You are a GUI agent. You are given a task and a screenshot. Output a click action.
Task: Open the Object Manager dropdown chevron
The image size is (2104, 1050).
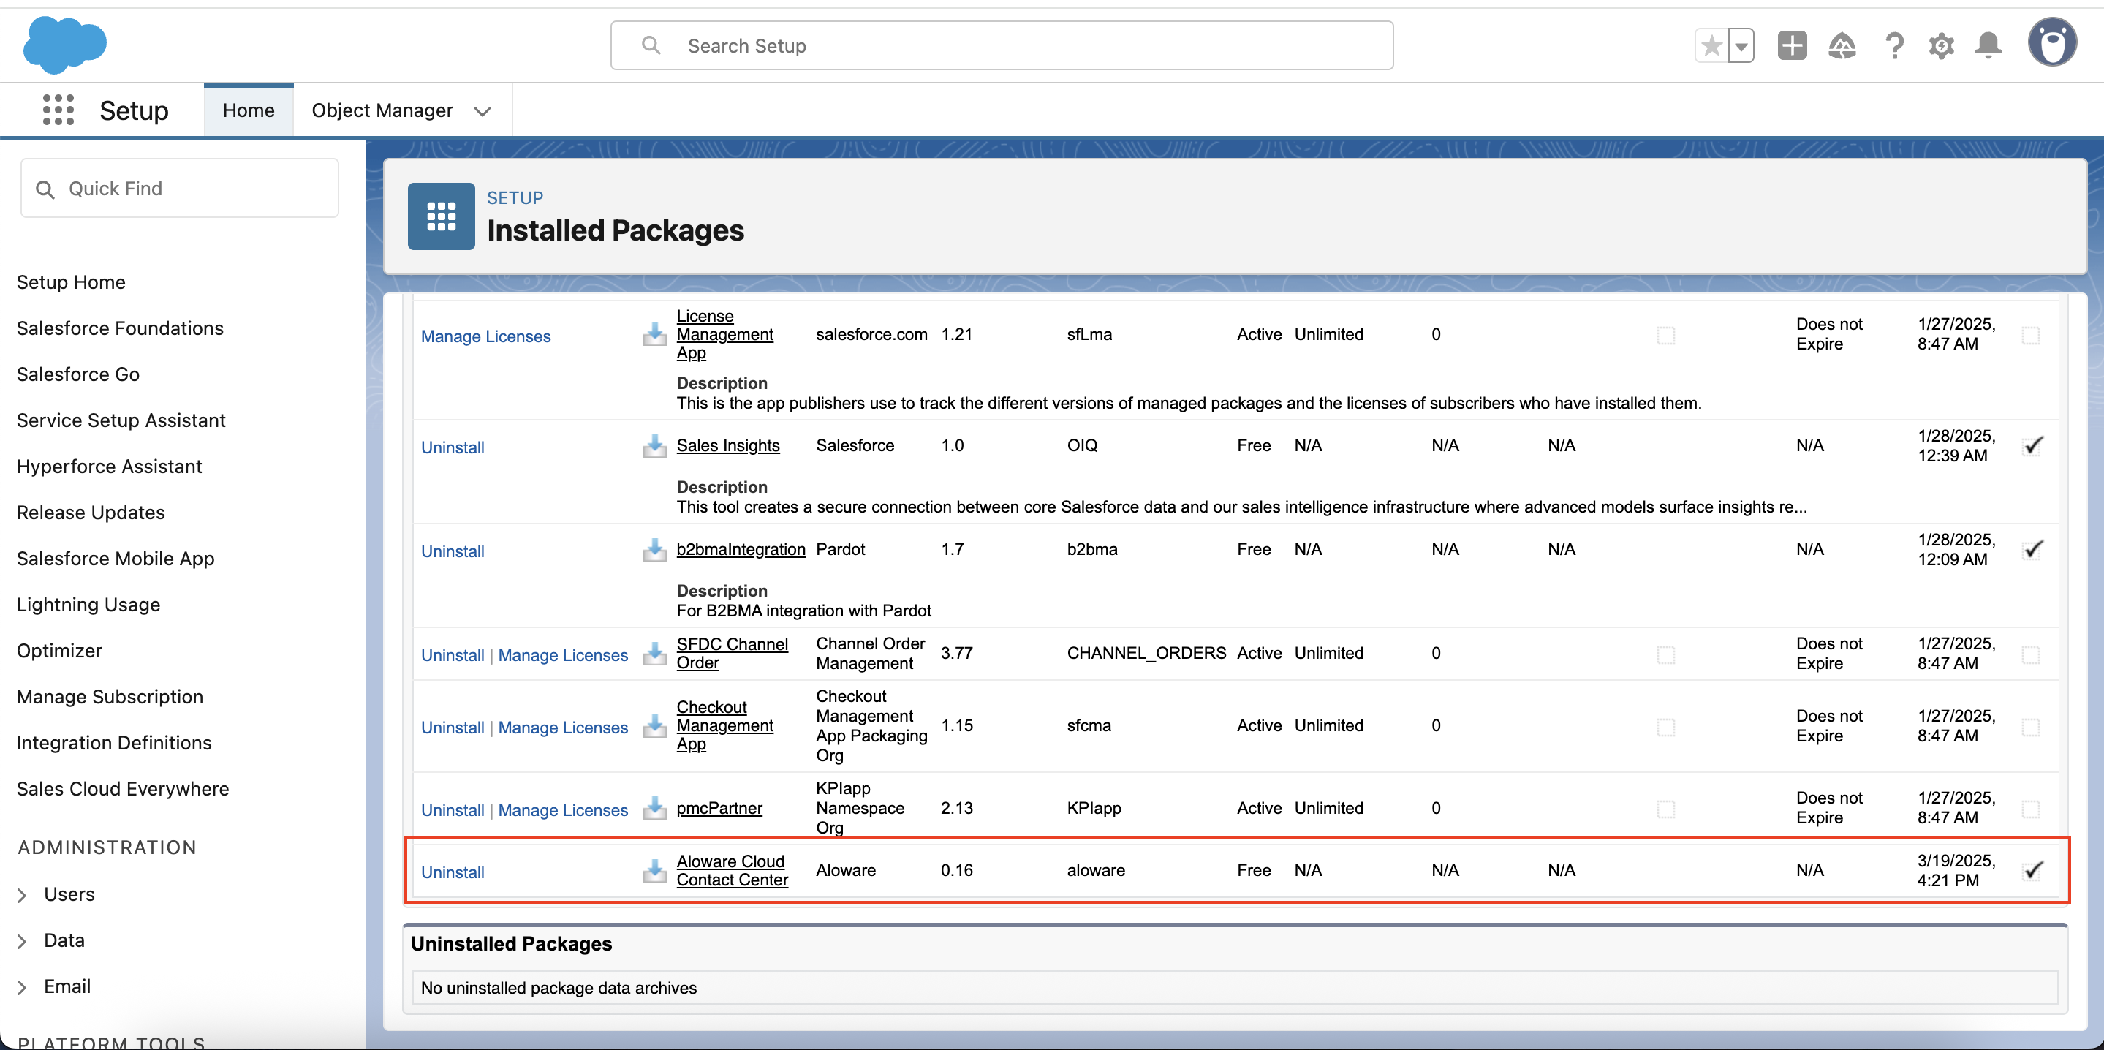click(483, 111)
